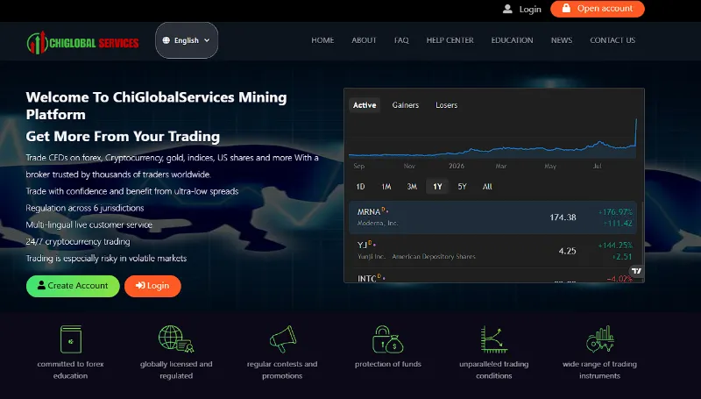Click Login link in top bar
701x399 pixels.
click(530, 9)
